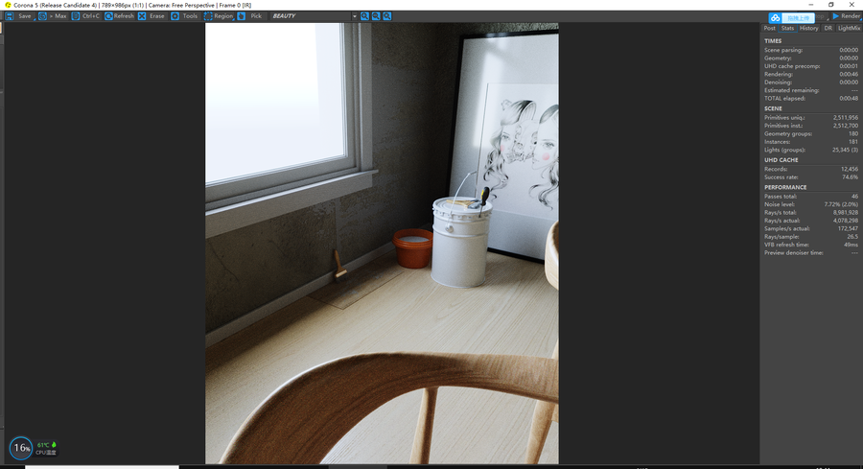Copy render with Ctrl+C button
This screenshot has height=469, width=863.
tap(86, 16)
